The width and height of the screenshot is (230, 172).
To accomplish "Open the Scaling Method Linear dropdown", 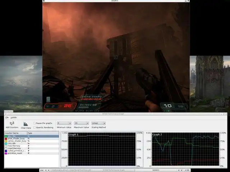I will point(98,123).
